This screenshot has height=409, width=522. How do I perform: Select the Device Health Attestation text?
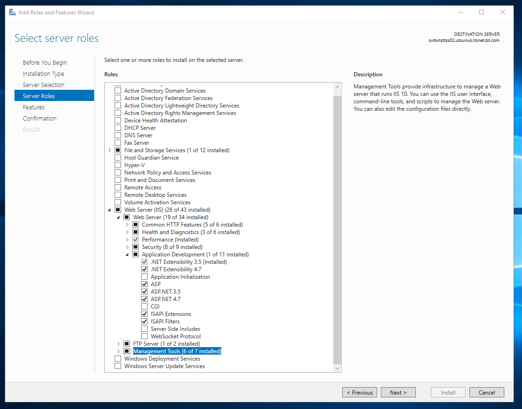click(x=156, y=121)
